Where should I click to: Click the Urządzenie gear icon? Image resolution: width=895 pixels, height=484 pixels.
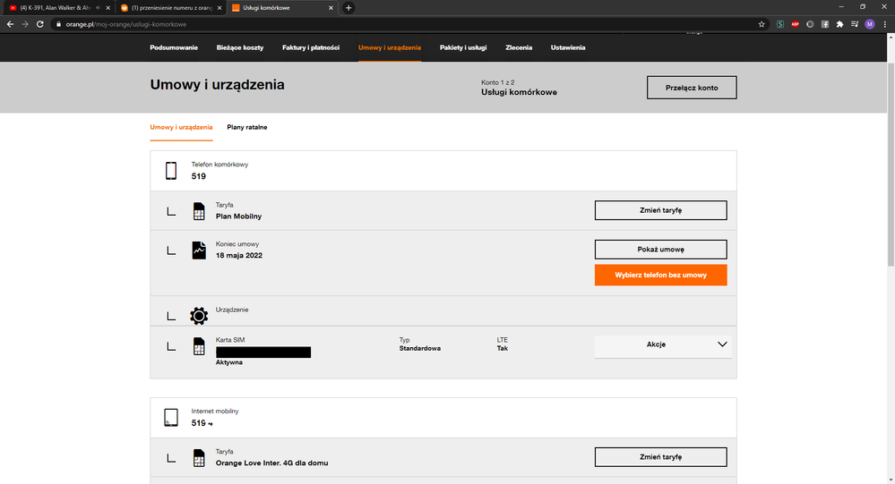coord(198,316)
